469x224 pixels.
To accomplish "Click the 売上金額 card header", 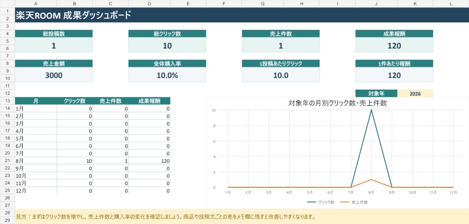I will click(x=54, y=63).
